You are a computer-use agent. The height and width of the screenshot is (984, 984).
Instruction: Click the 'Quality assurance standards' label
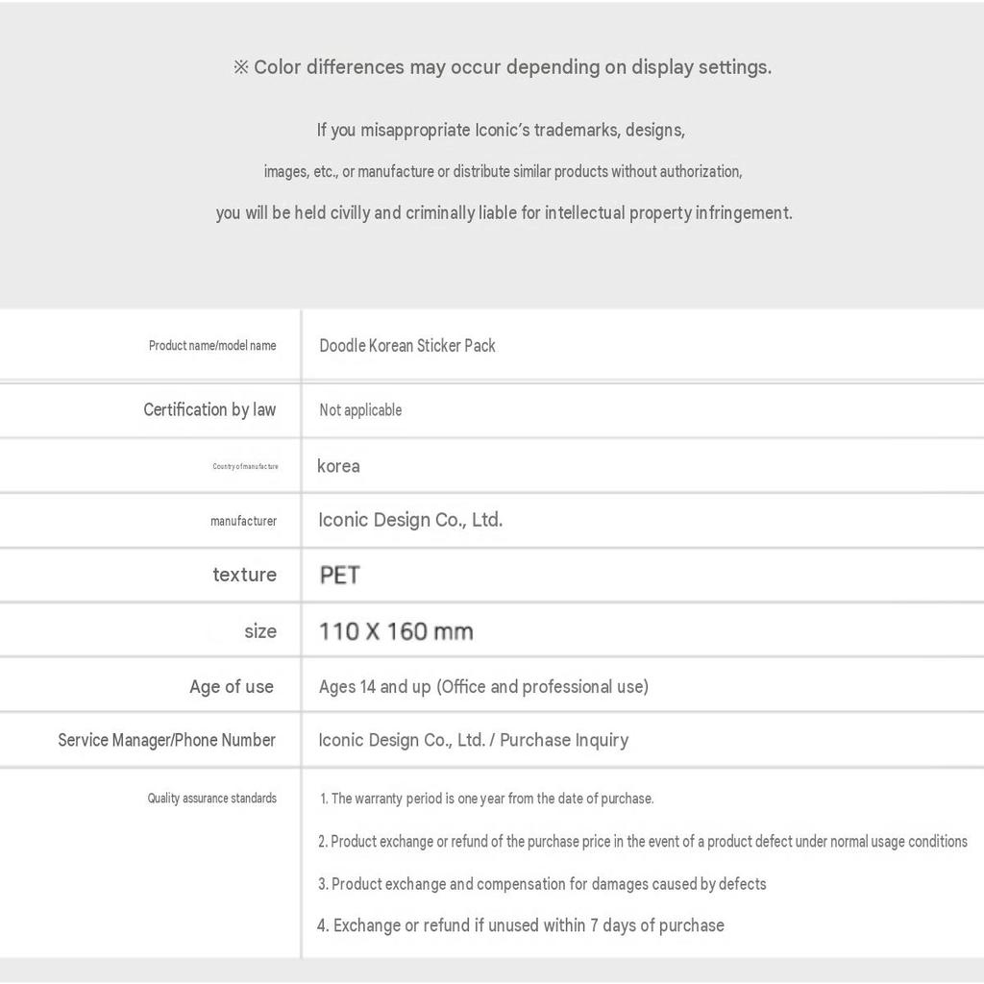click(212, 799)
